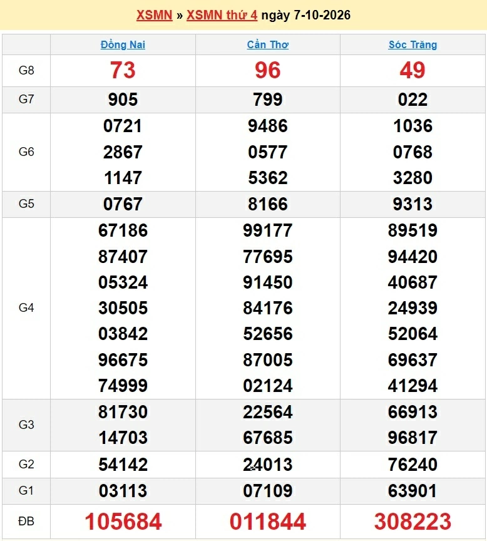
Task: Click the G8 row label
Action: (26, 70)
